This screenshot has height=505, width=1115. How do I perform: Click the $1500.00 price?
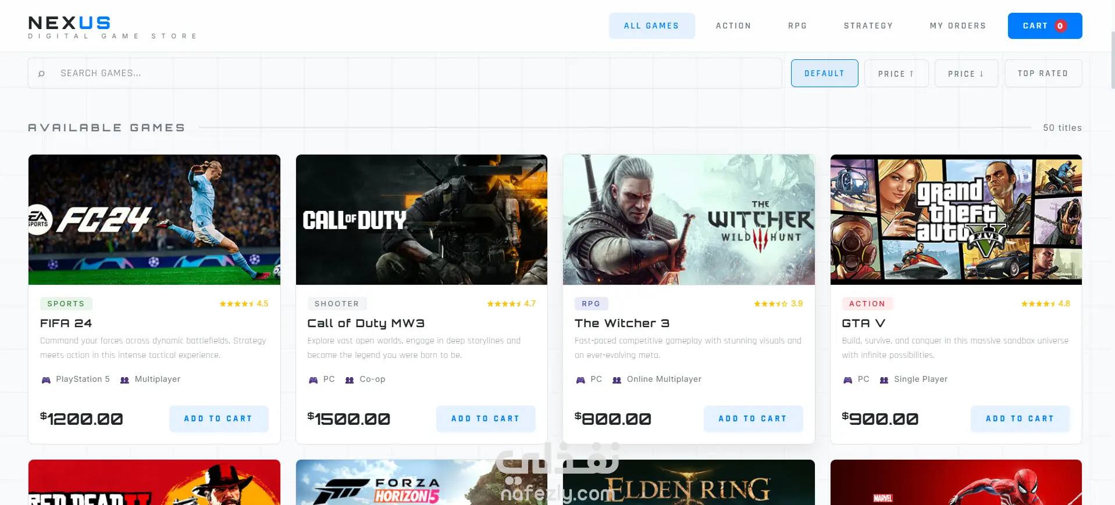coord(349,418)
